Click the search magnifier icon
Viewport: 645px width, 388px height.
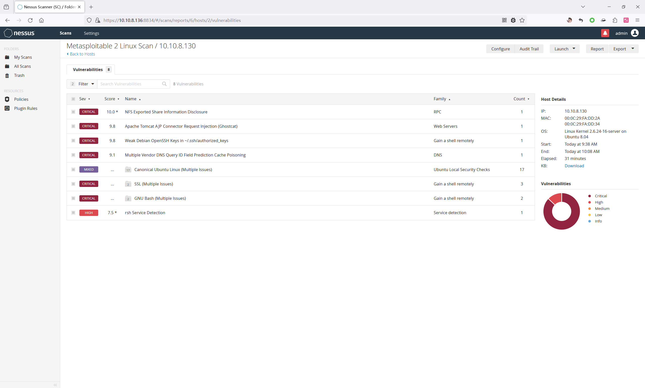point(164,84)
